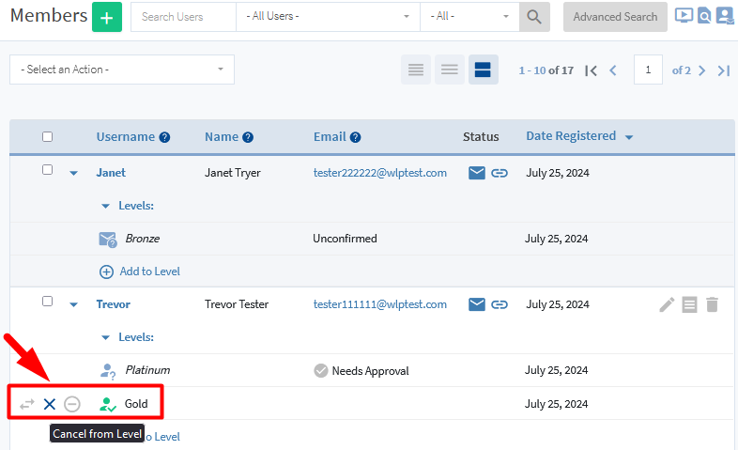Click the Date Registered sort arrow

[x=629, y=137]
